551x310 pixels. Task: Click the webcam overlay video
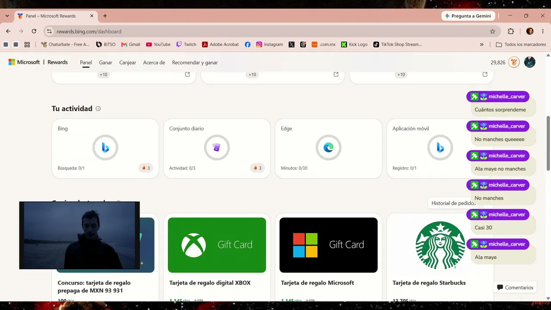coord(80,236)
